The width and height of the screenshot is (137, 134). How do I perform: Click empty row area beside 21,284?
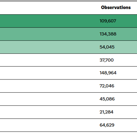pyautogui.click(x=49, y=112)
